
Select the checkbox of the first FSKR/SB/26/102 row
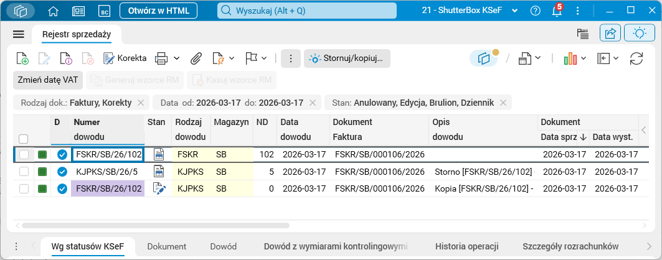click(x=24, y=155)
